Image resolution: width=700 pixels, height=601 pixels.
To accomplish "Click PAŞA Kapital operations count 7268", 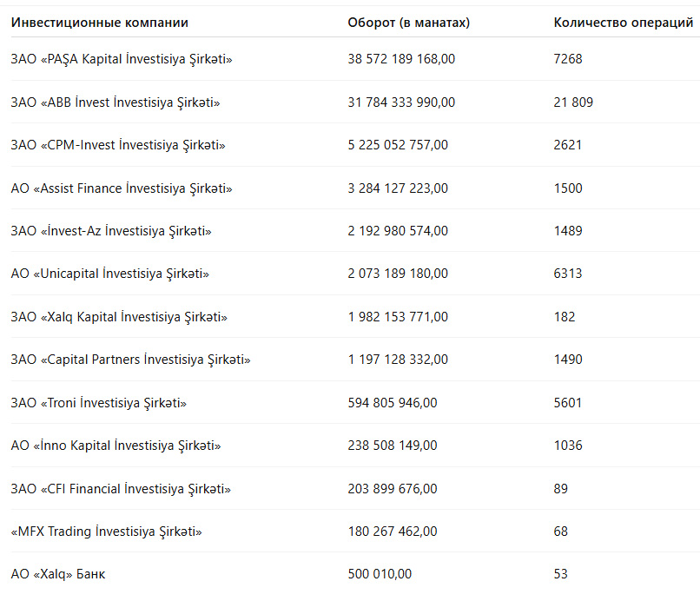I will [568, 59].
